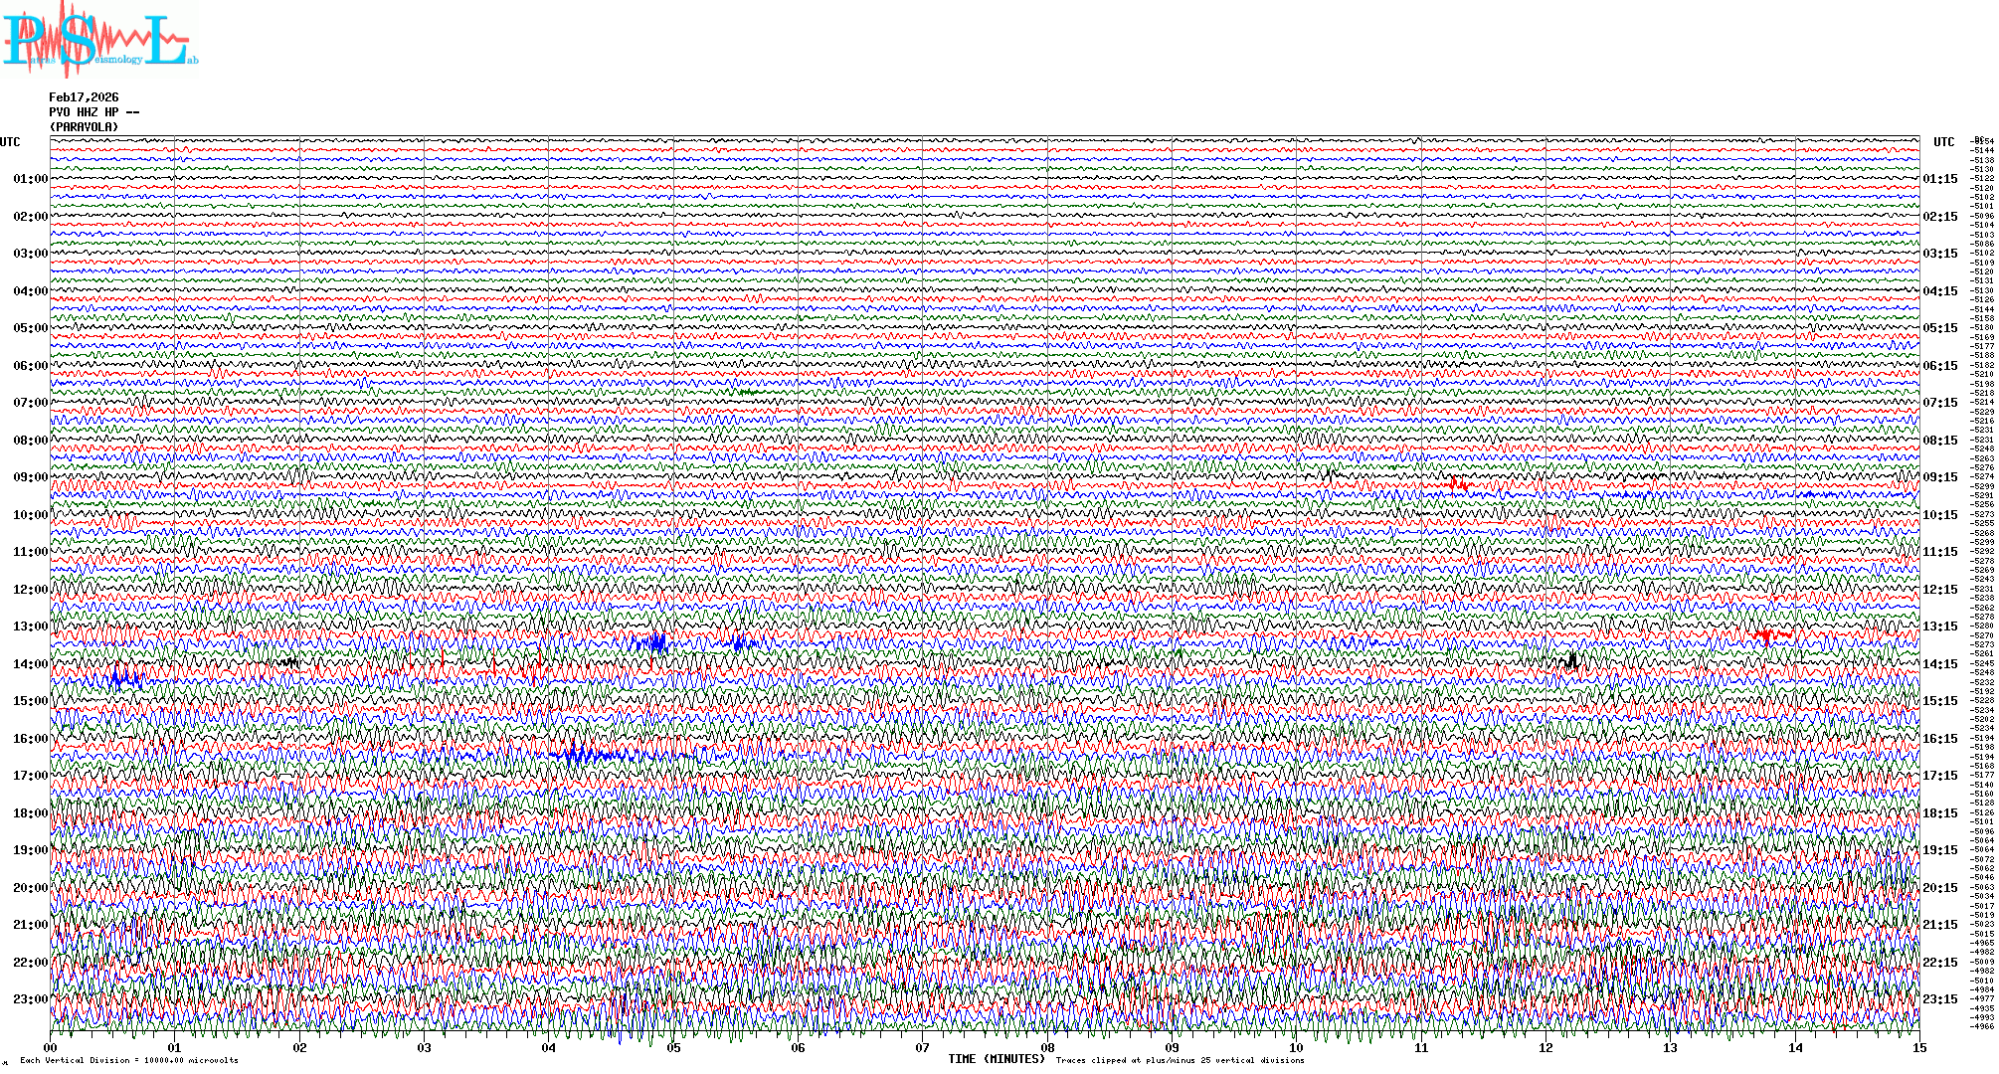1999x1074 pixels.
Task: Click the Feb17,2026 date label
Action: tap(84, 97)
